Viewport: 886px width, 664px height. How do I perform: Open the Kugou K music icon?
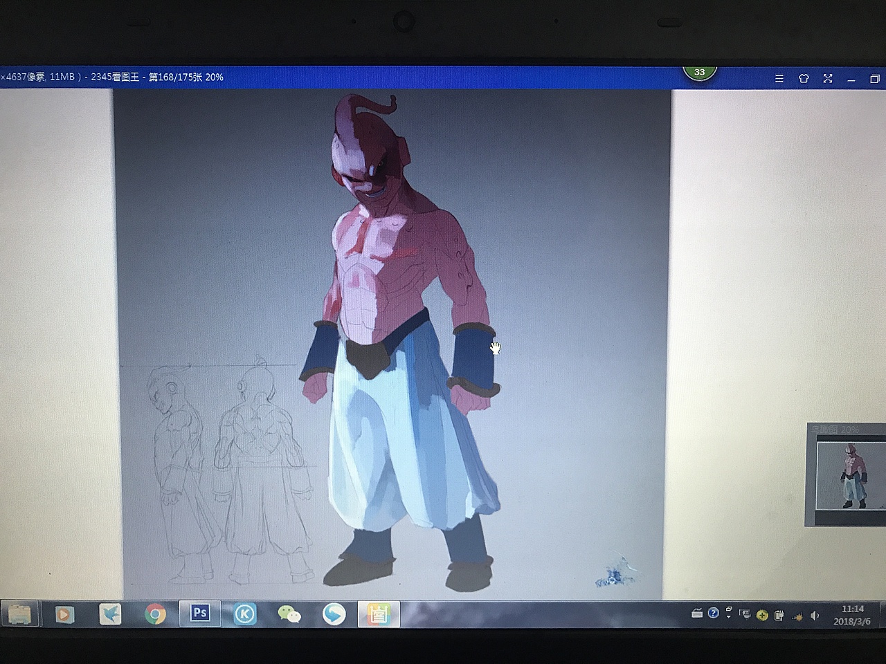[x=244, y=614]
